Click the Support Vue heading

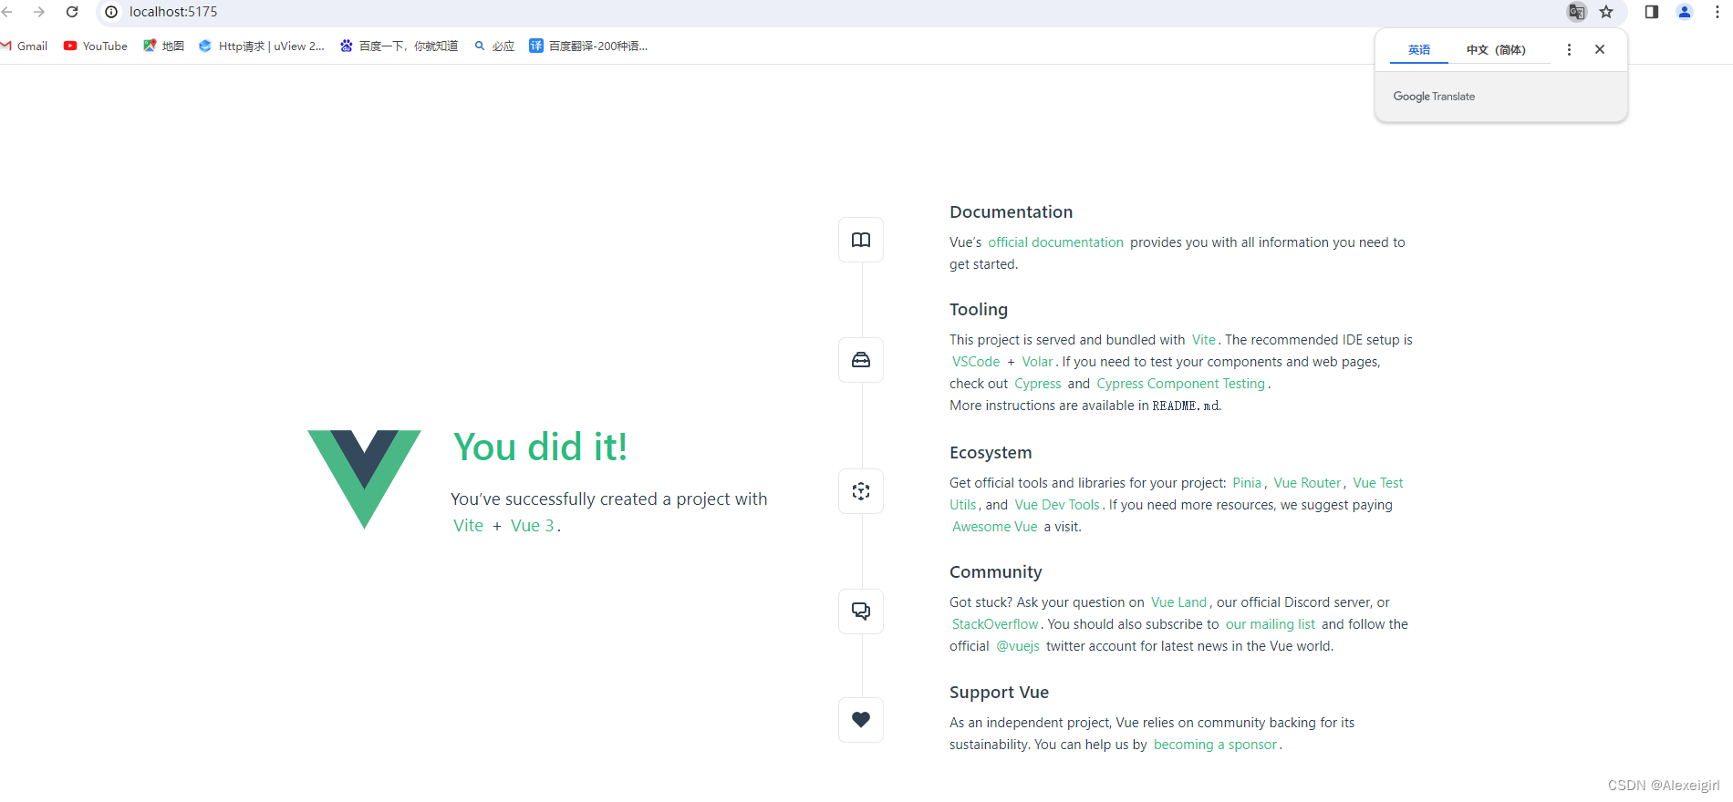pyautogui.click(x=999, y=693)
